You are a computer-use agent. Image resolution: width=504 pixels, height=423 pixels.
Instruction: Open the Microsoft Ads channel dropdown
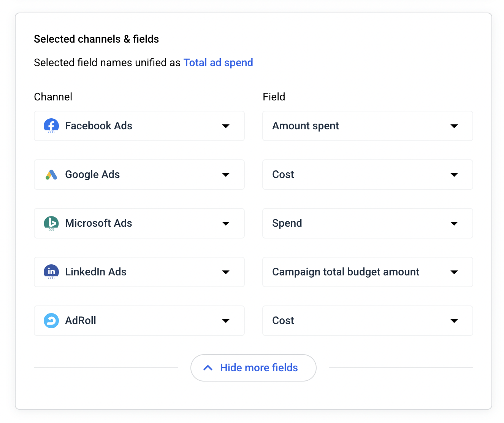[x=226, y=223]
